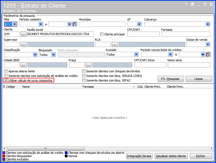216x163 pixels.
Task: Click the horizontal scrollbar thumb
Action: [46, 148]
